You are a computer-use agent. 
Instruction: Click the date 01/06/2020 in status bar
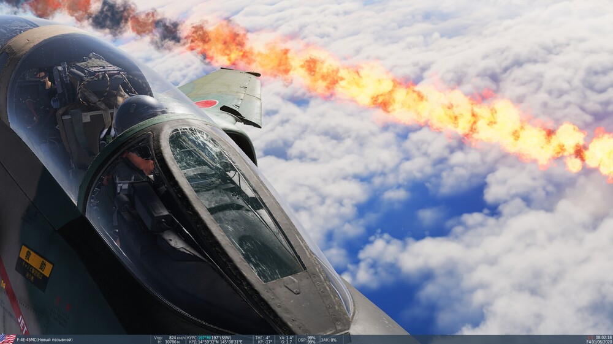coord(603,342)
